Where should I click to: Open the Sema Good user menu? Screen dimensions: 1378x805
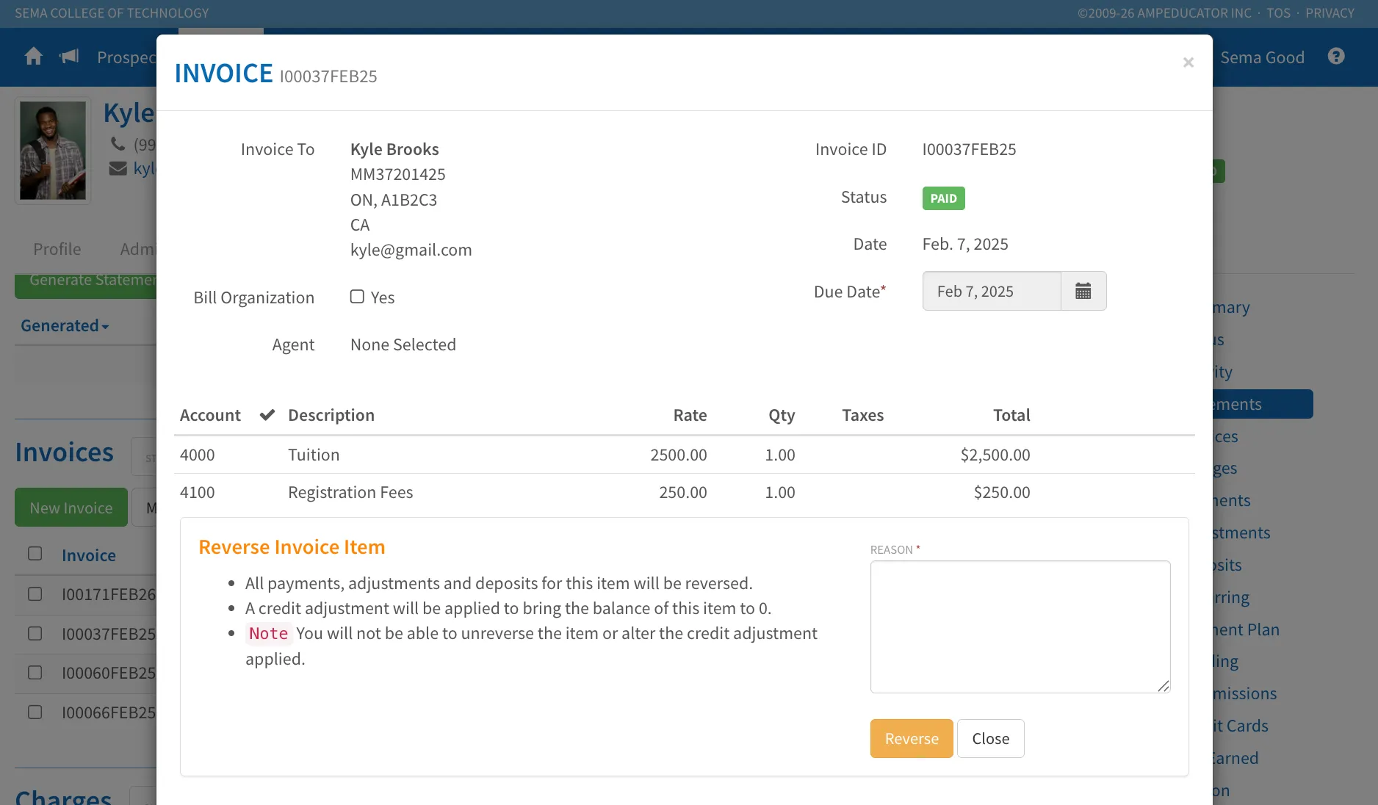point(1262,57)
